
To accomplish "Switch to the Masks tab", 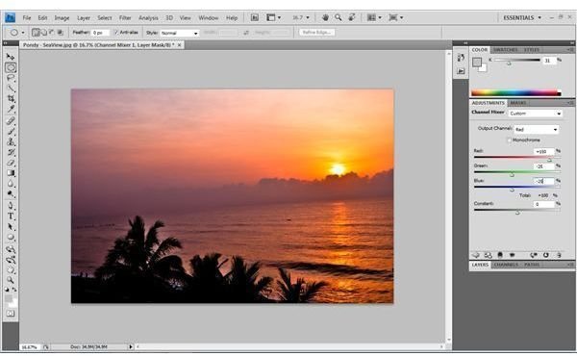I will point(517,103).
